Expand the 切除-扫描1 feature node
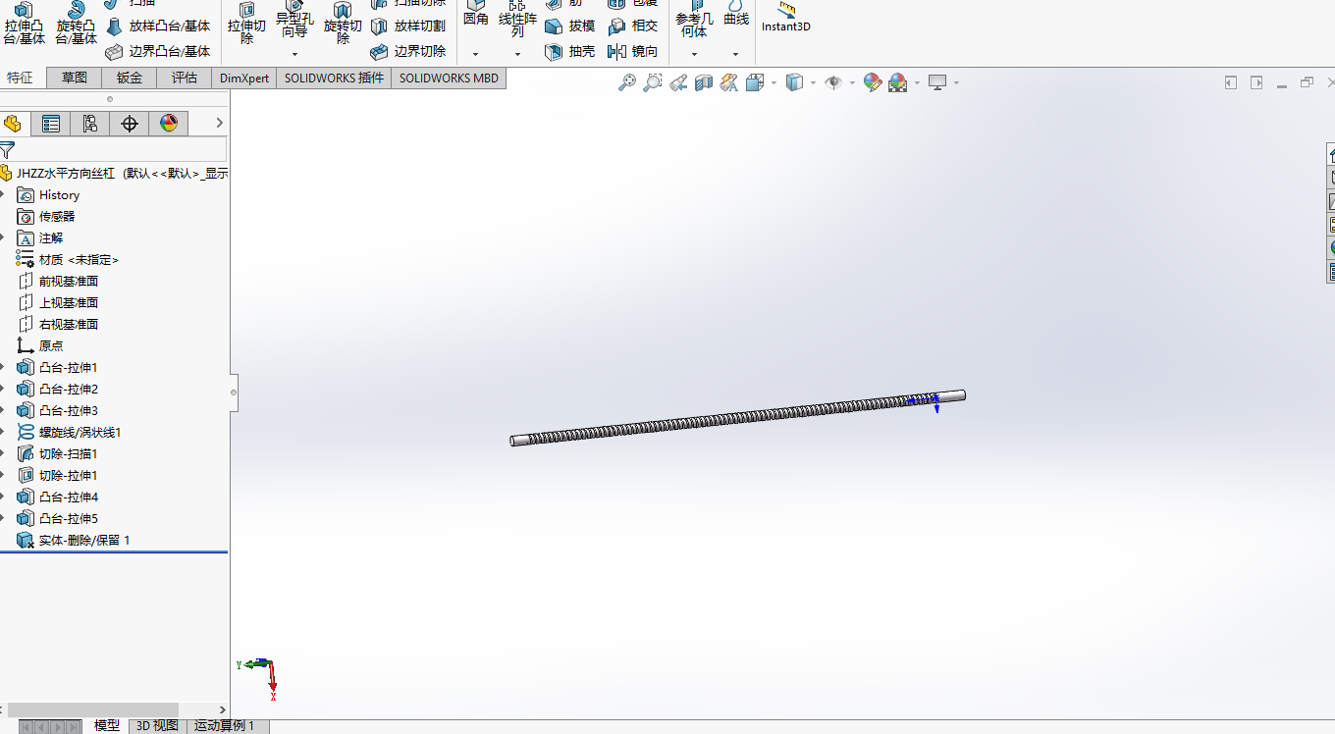This screenshot has width=1335, height=734. coord(3,453)
